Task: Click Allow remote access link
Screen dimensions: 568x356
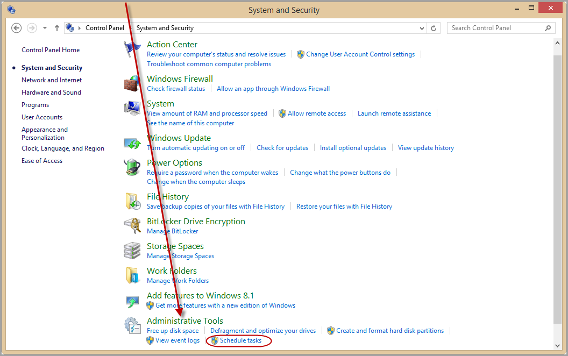Action: [317, 113]
